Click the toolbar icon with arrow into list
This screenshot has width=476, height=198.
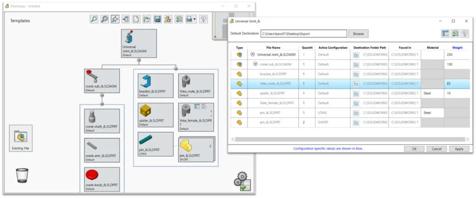pos(126,19)
